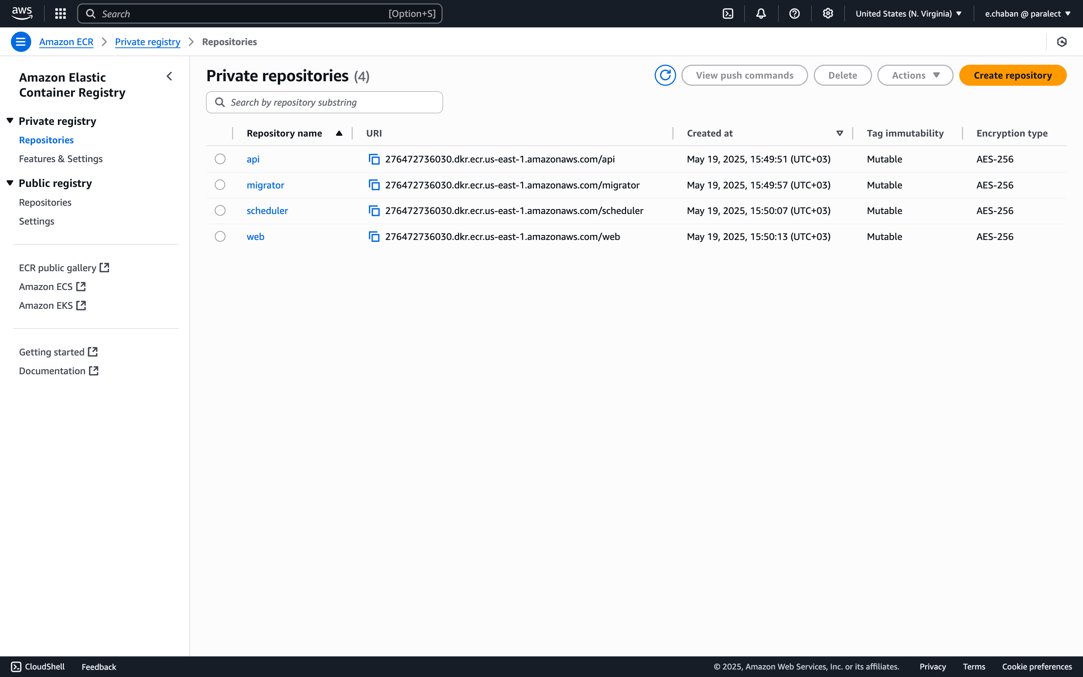The width and height of the screenshot is (1083, 677).
Task: Open the AWS services grid
Action: (x=60, y=14)
